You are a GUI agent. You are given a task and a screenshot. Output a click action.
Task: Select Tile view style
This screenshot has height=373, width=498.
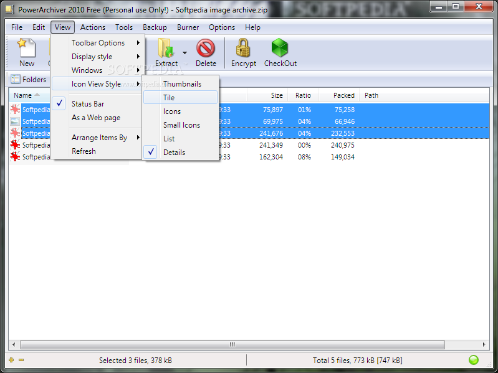point(180,97)
